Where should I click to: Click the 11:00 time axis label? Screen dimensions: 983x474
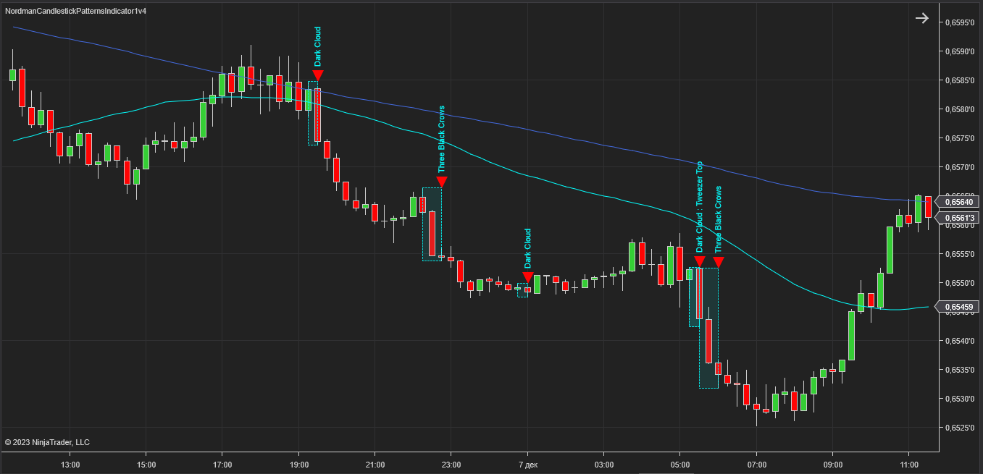tap(909, 465)
